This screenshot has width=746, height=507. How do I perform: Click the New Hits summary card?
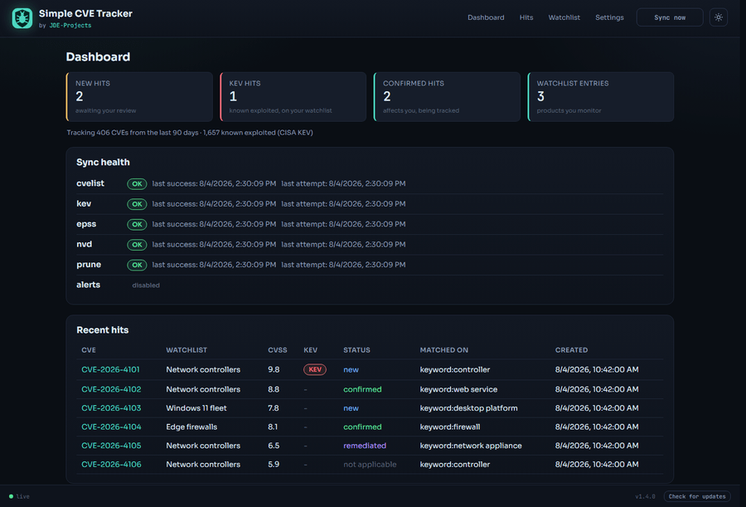139,97
